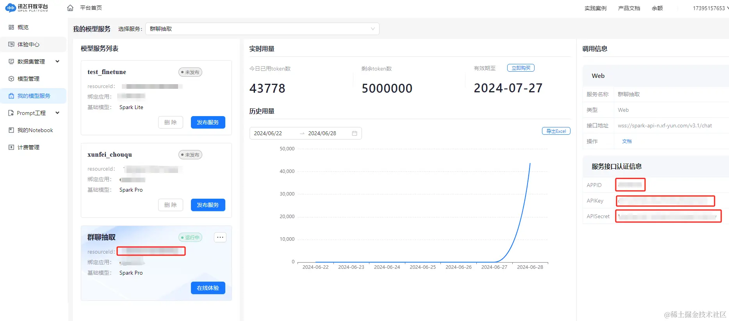Click the 模型服务列表 heading

[x=100, y=49]
